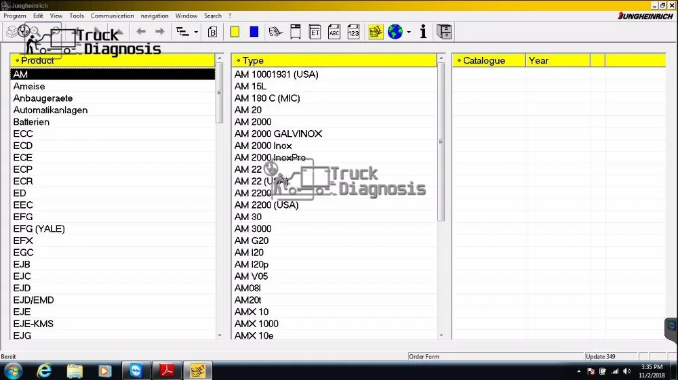Sort by the Type column header
Viewport: 678px width, 380px height.
(x=334, y=60)
